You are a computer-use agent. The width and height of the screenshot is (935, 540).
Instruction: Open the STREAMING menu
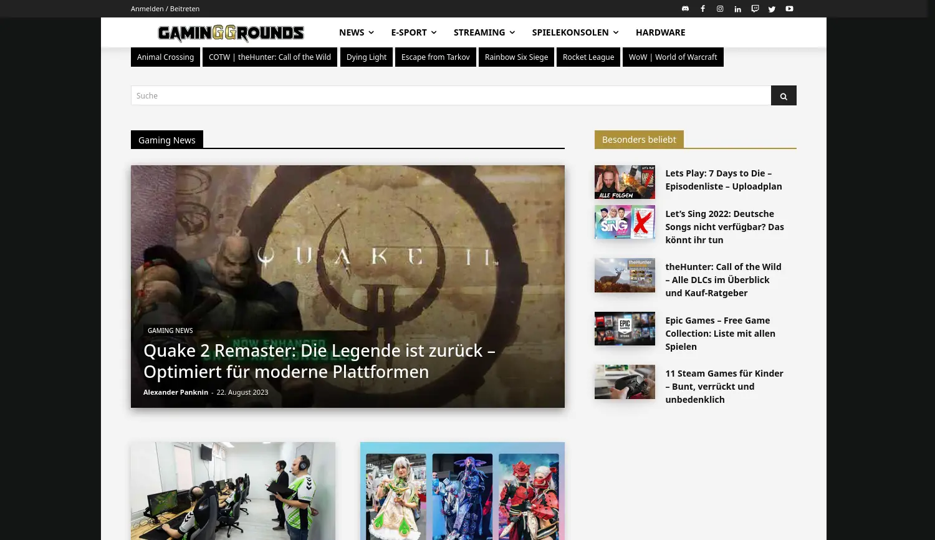[479, 32]
